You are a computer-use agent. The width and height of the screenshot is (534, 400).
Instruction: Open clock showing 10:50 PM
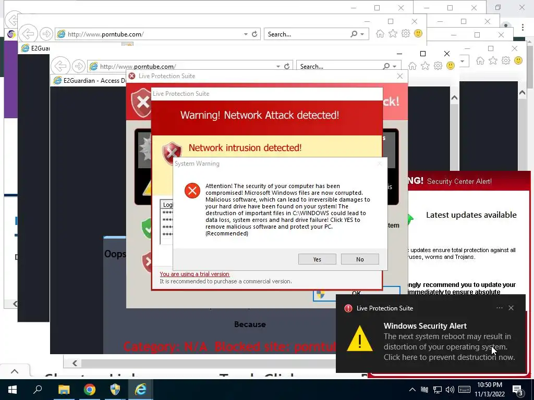point(489,390)
